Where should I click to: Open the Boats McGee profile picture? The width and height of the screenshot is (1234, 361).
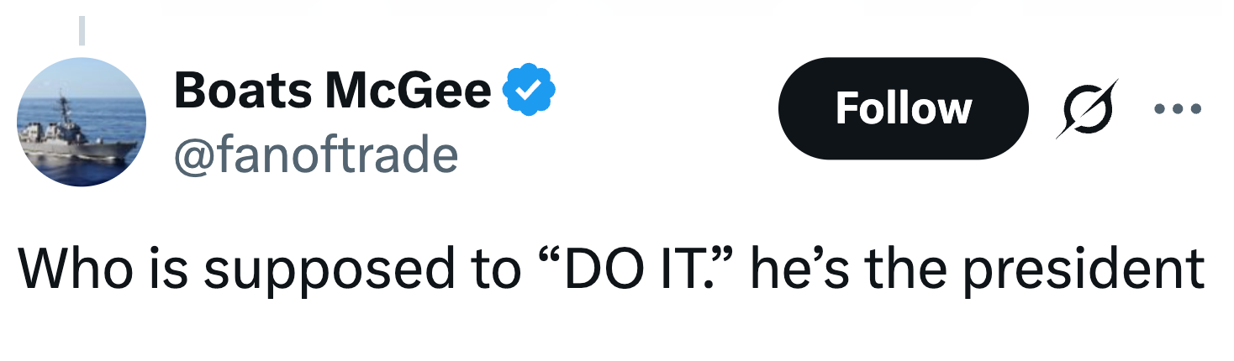(x=81, y=122)
